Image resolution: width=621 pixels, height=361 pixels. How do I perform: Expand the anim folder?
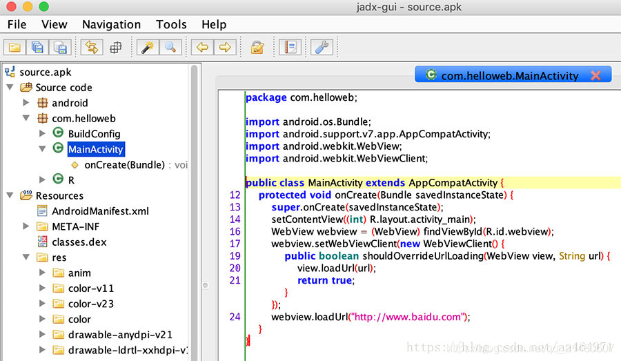42,273
